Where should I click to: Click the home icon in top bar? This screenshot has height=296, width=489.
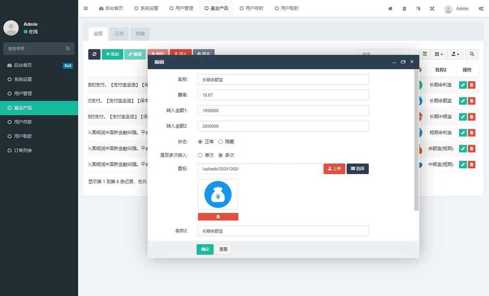point(390,8)
